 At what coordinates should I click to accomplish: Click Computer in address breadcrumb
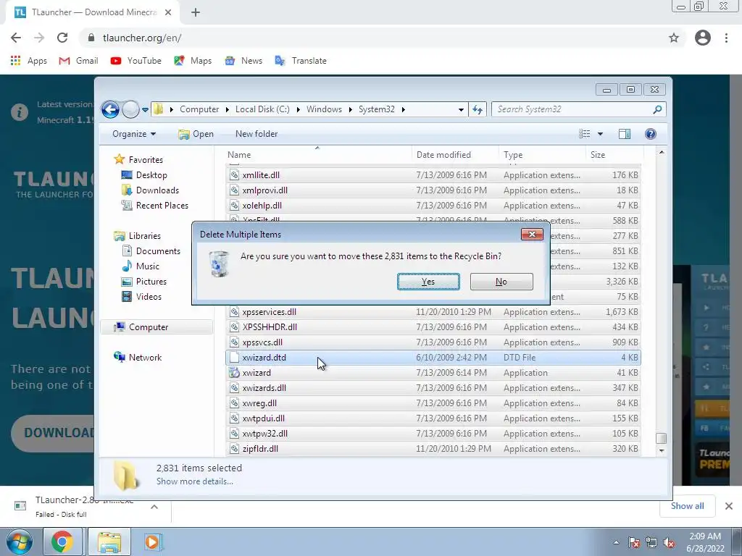point(199,109)
